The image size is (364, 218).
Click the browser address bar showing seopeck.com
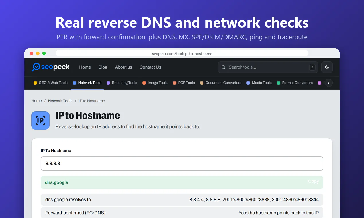(x=182, y=54)
